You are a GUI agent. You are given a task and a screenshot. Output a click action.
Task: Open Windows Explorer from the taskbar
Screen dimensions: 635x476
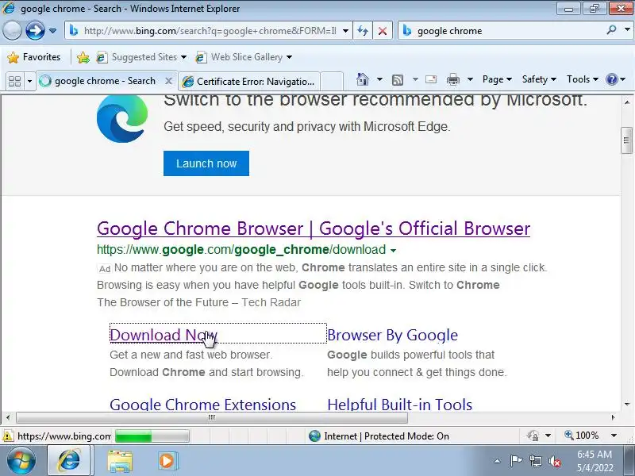pos(120,461)
